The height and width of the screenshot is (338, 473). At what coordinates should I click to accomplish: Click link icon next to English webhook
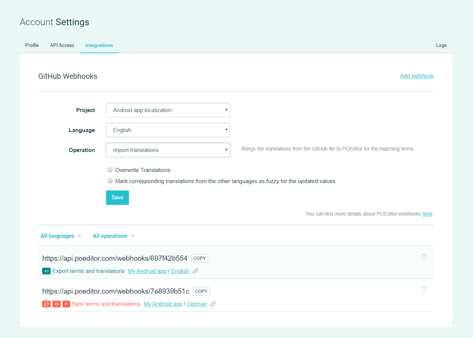click(x=195, y=271)
